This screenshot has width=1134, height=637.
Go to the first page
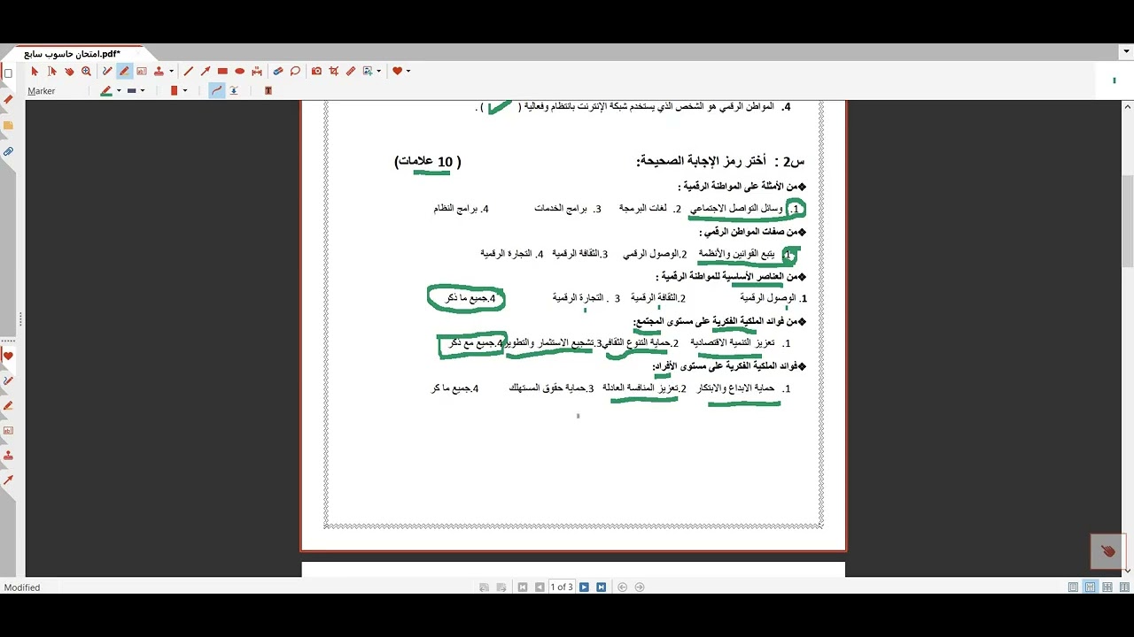[x=523, y=587]
